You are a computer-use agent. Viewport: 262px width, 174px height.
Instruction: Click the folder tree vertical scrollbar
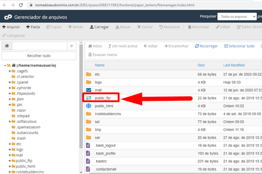(x=81, y=97)
